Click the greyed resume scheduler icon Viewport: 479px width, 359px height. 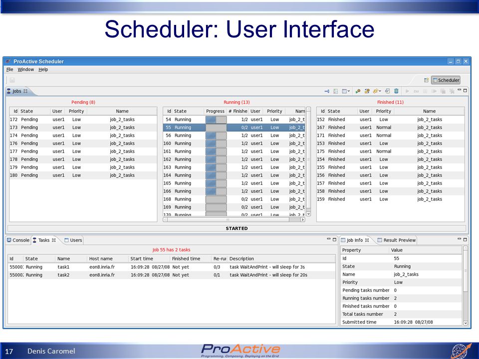pyautogui.click(x=434, y=91)
